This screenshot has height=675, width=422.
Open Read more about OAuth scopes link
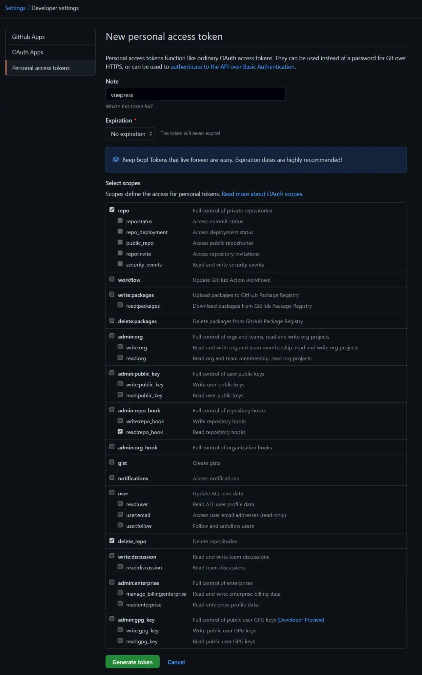point(262,194)
